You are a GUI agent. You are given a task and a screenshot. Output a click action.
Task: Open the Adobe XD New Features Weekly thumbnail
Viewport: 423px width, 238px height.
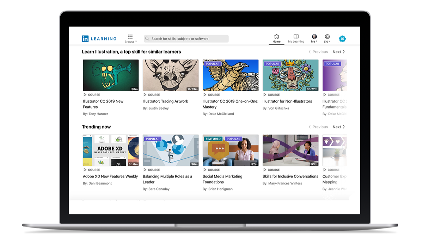pos(111,150)
